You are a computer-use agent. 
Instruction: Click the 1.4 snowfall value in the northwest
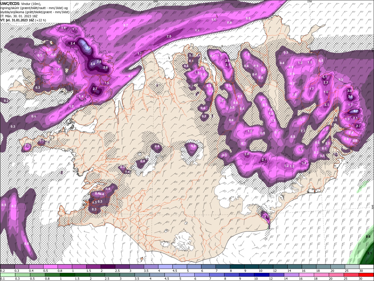point(81,96)
